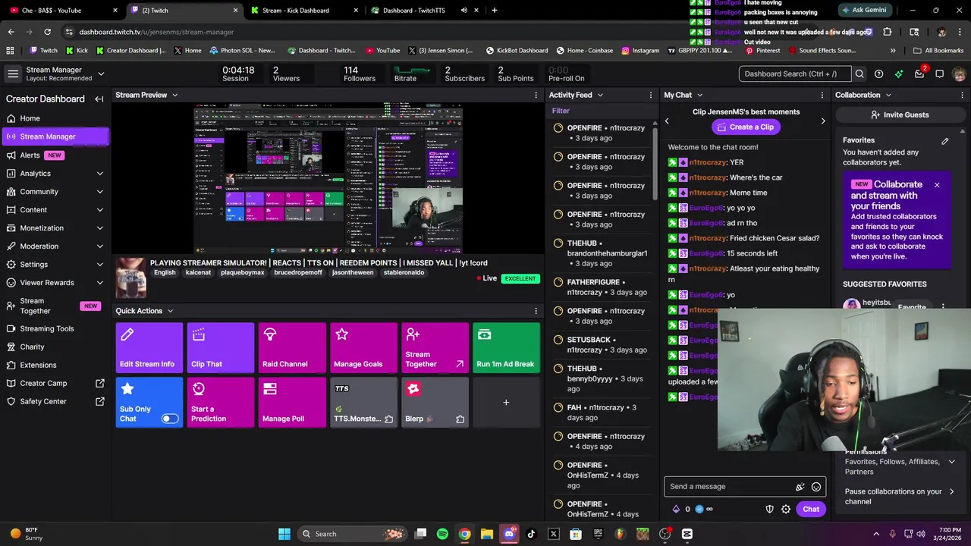Click the Invite Guests button

point(900,115)
